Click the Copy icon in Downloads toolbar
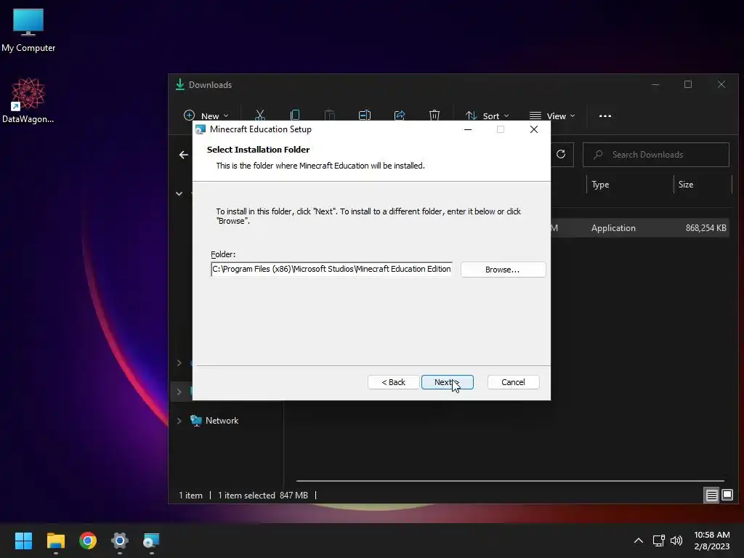This screenshot has height=558, width=744. [x=295, y=116]
